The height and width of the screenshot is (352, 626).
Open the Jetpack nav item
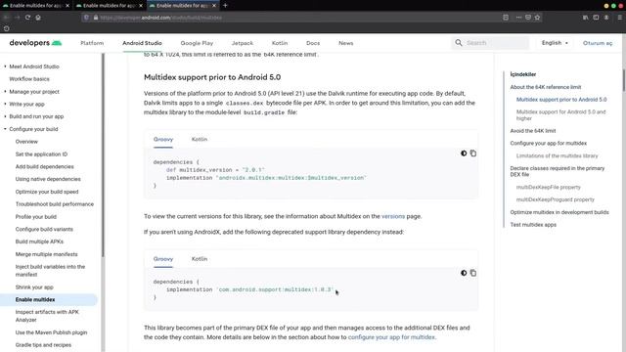pos(243,43)
